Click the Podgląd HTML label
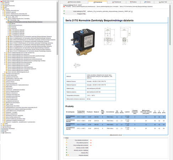 81,14
